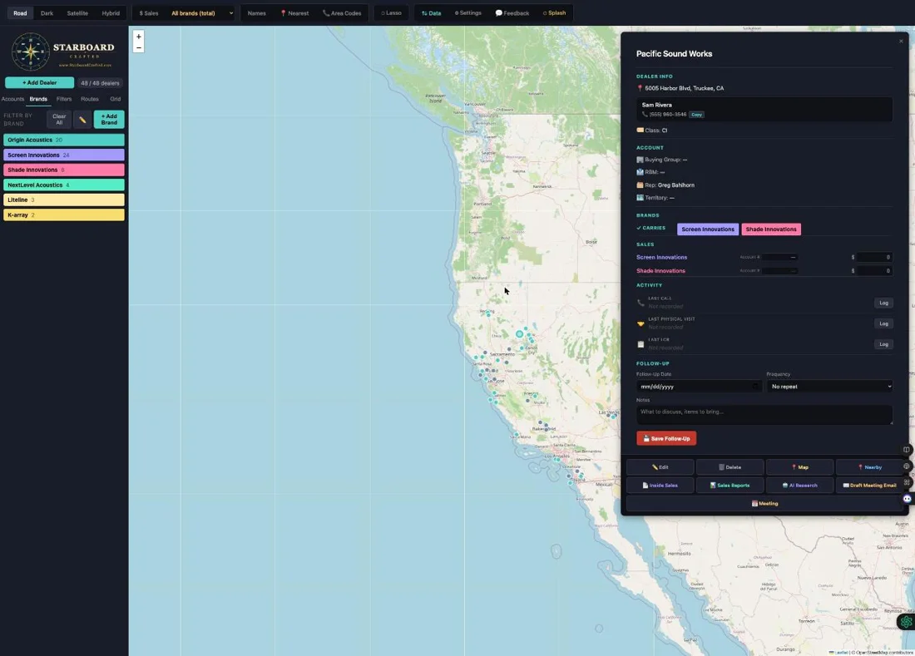Switch map to Satellite view
Screen dimensions: 915x656
77,12
